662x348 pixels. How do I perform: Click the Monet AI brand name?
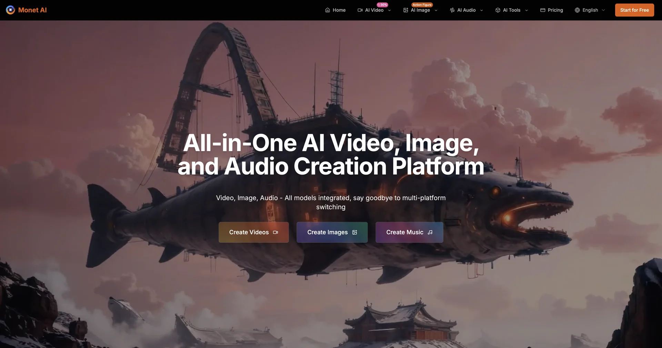point(32,10)
